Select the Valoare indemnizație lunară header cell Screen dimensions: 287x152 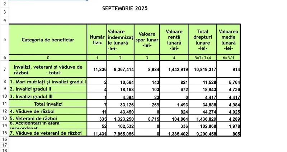120,40
